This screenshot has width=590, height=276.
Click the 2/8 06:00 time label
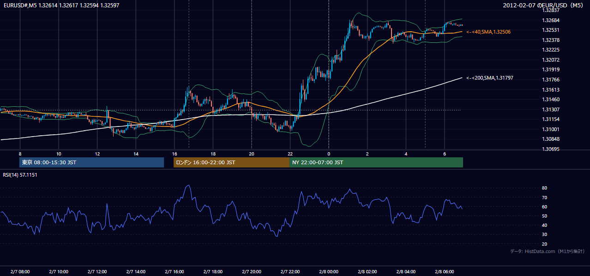(444, 272)
